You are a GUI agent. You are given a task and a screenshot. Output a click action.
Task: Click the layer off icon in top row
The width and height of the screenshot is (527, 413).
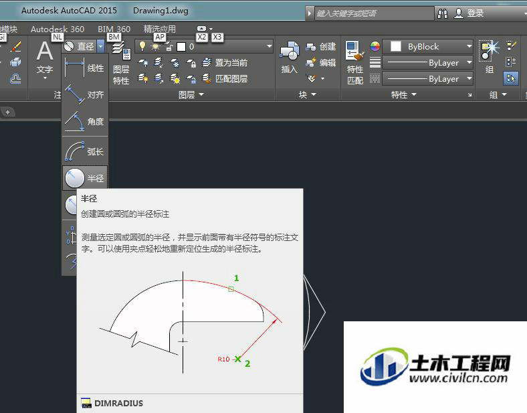tap(143, 62)
